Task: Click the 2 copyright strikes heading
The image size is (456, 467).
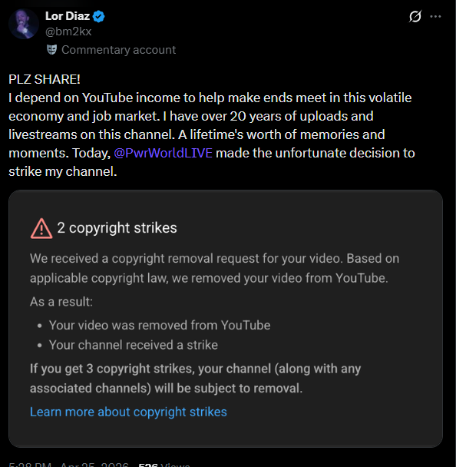Action: click(117, 228)
